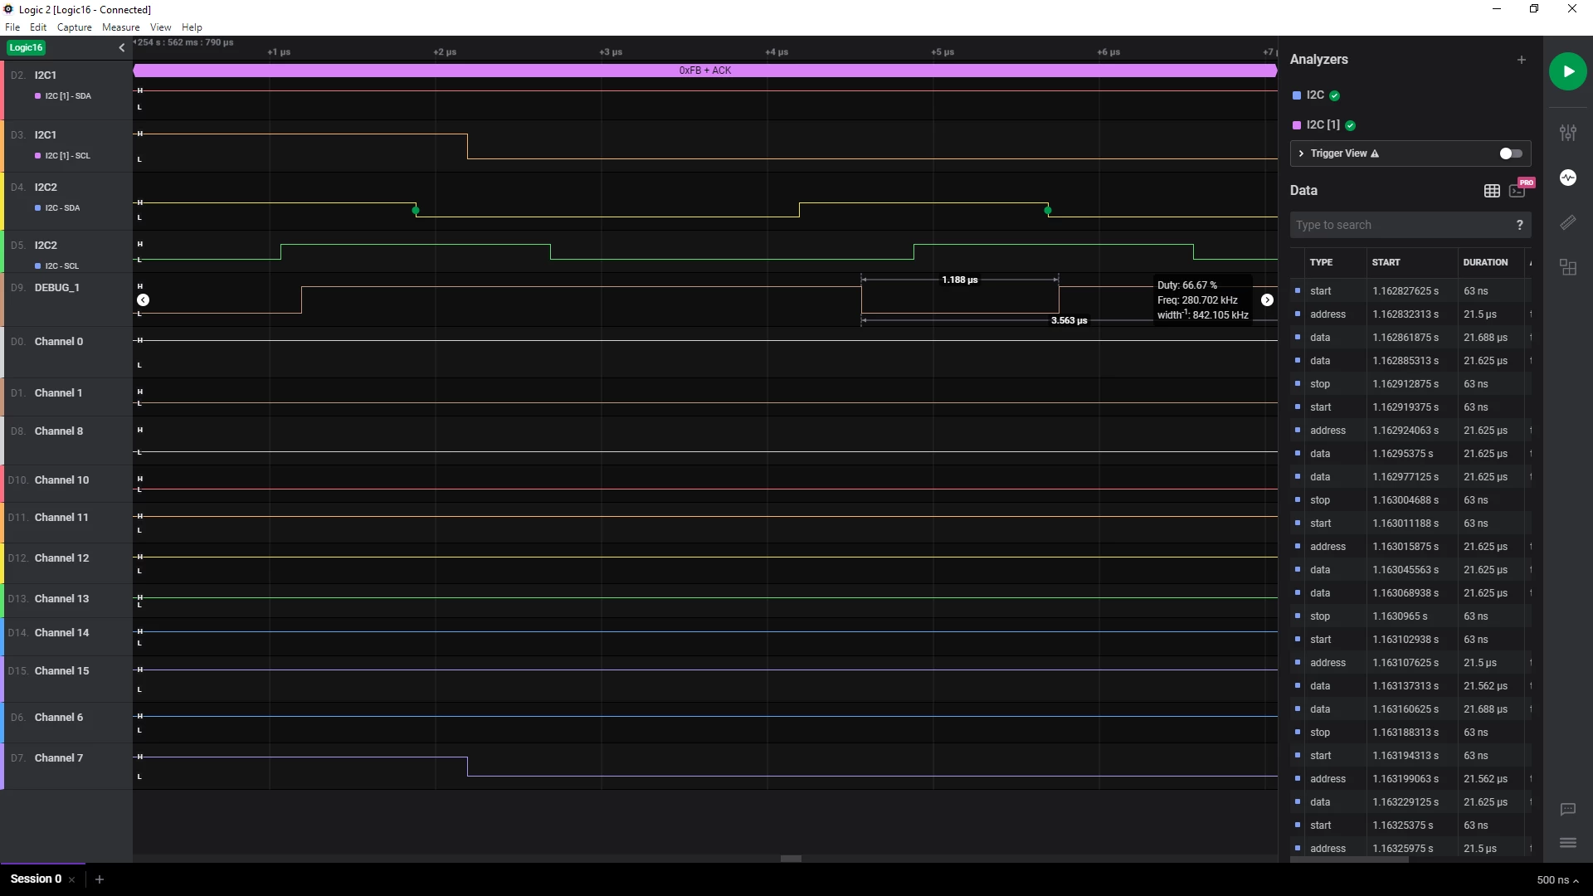The width and height of the screenshot is (1593, 896).
Task: Open the extensions blocks icon in sidebar
Action: pyautogui.click(x=1567, y=267)
